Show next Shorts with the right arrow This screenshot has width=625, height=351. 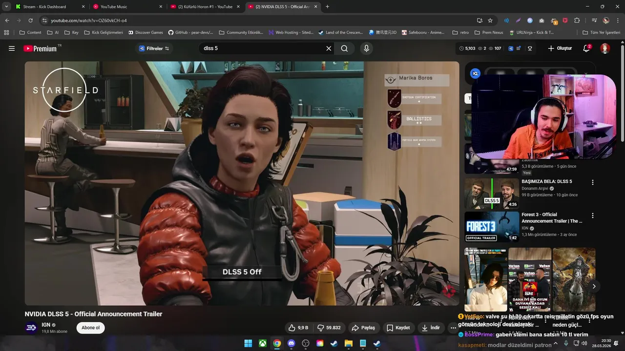(594, 286)
